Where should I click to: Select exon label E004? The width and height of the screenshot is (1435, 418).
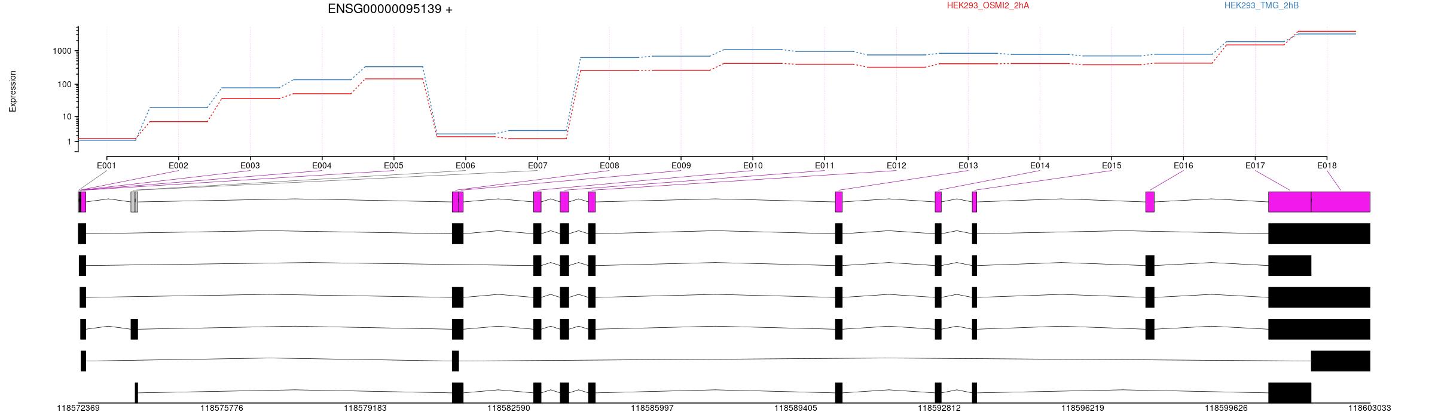[322, 165]
